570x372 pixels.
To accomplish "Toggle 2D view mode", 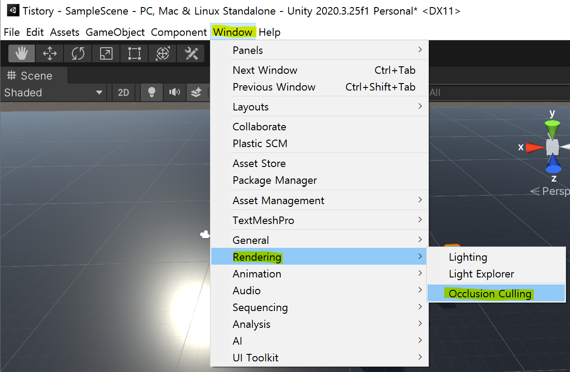I will coord(123,92).
